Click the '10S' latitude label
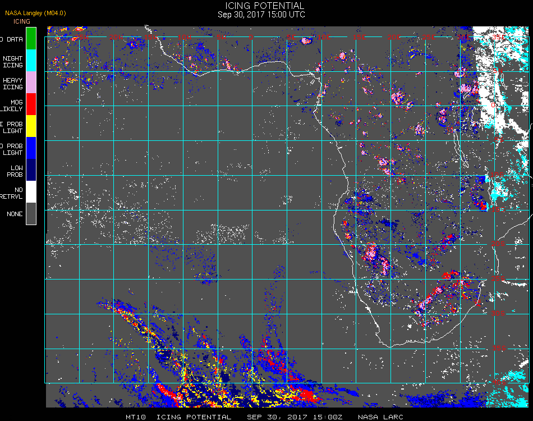The width and height of the screenshot is (533, 421). (497, 175)
